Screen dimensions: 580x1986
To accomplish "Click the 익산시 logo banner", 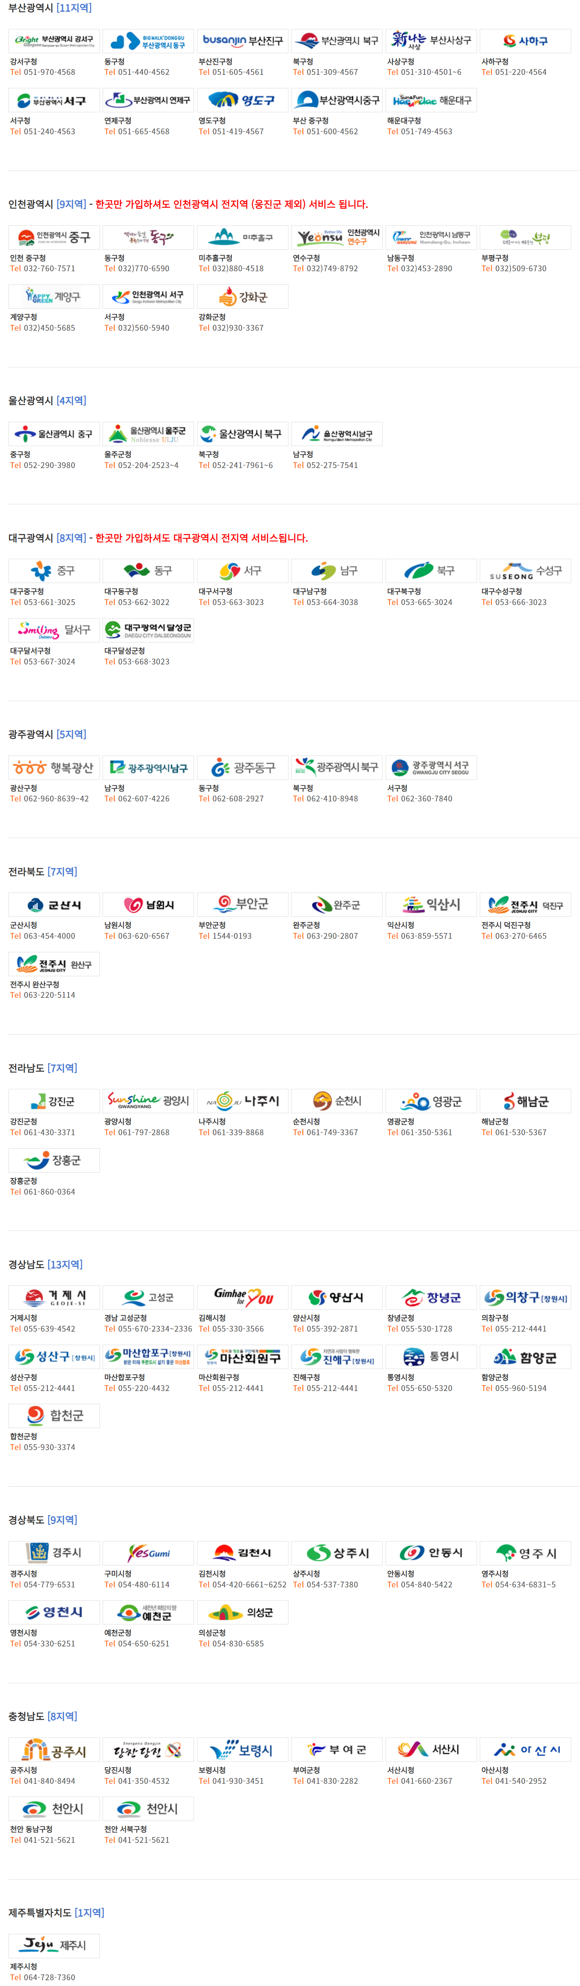I will 432,905.
